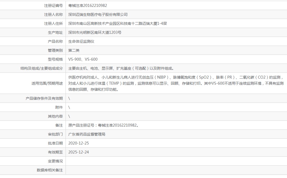
Task: Select approval date 2020-12-25
Action: point(78,143)
